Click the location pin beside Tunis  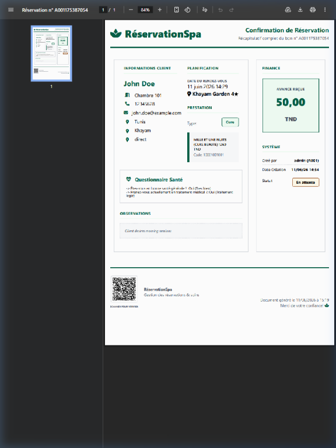tap(127, 122)
